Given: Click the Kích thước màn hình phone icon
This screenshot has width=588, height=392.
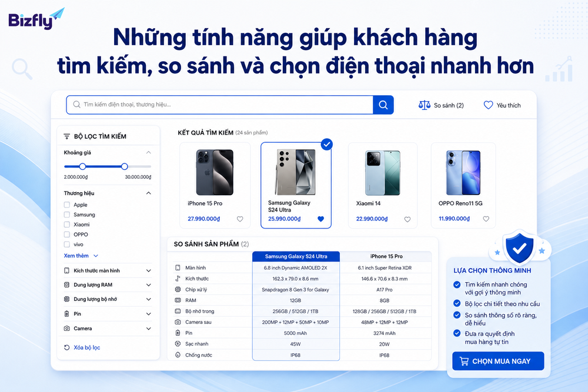Looking at the screenshot, I should click(x=67, y=270).
